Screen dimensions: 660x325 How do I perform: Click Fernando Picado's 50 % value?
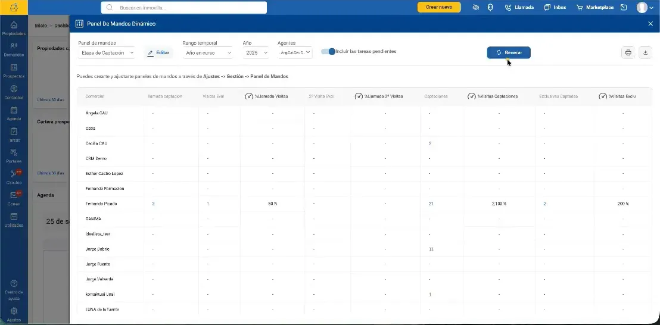tap(273, 204)
